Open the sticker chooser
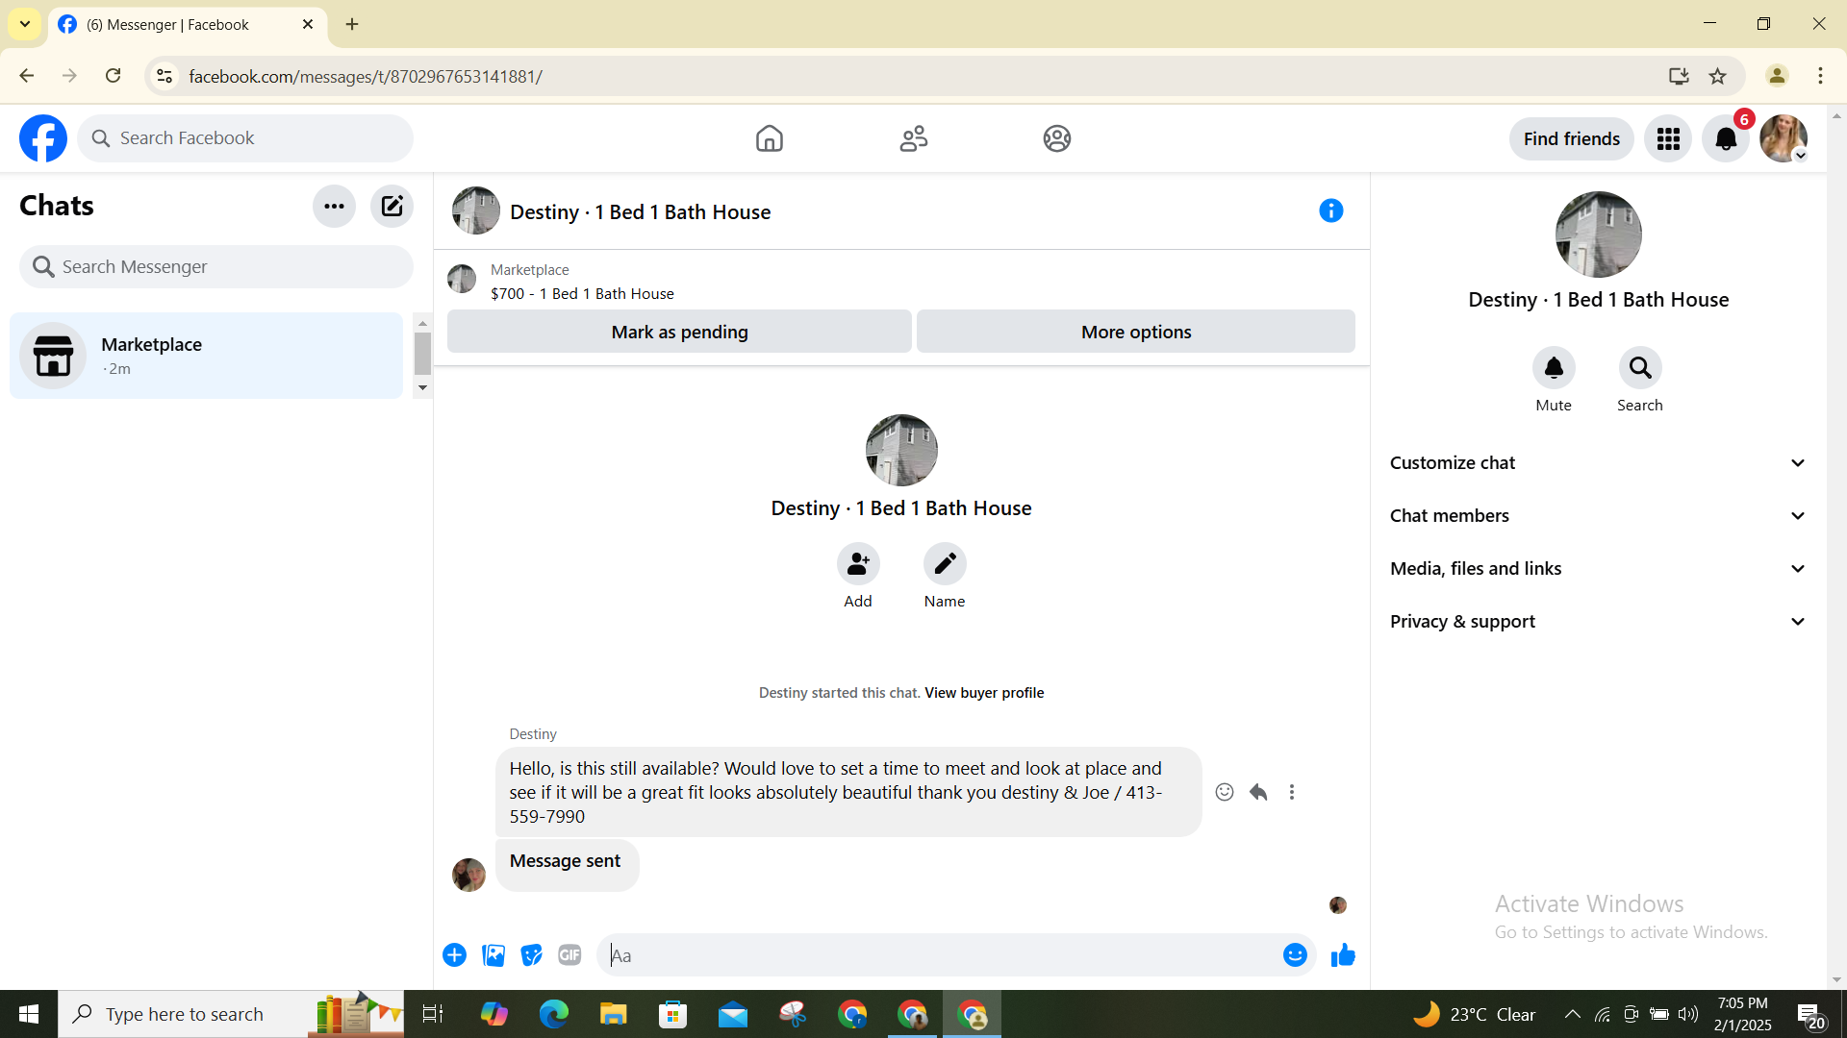 click(531, 954)
